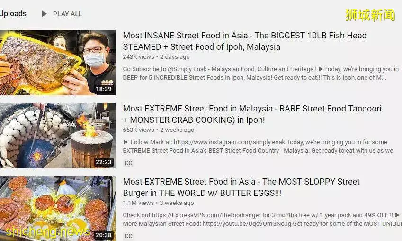402x241 pixels.
Task: Open the giant fish head video thumbnail
Action: tap(58, 63)
